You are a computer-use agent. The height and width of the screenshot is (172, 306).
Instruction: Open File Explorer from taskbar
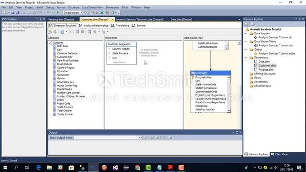[x=49, y=168]
